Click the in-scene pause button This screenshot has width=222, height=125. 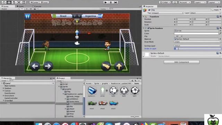pos(27,17)
